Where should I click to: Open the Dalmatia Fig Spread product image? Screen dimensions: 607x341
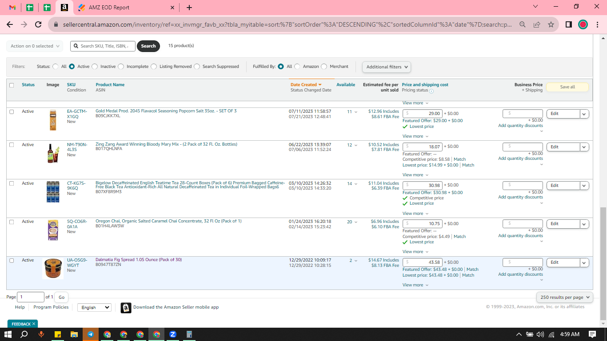[53, 269]
